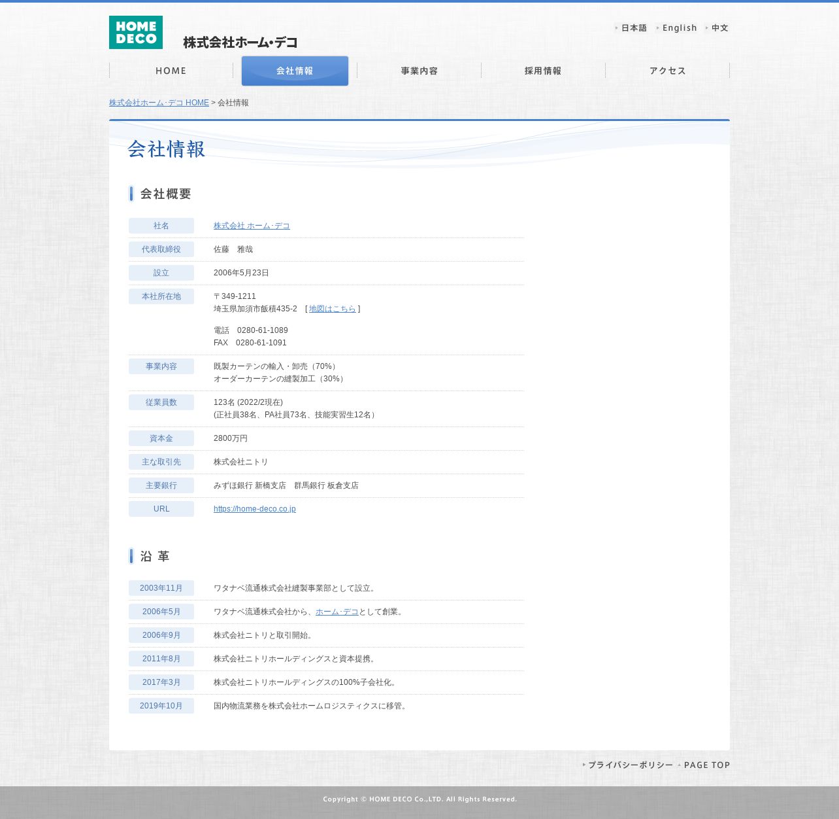839x819 pixels.
Task: Jump back using the PAGE TOP link
Action: pyautogui.click(x=704, y=765)
